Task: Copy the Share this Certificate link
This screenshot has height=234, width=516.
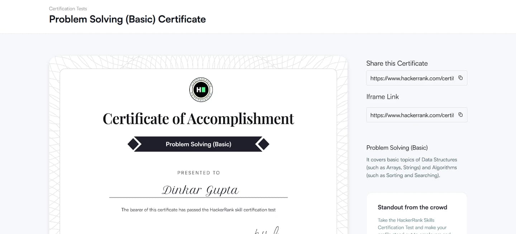Action: tap(460, 78)
